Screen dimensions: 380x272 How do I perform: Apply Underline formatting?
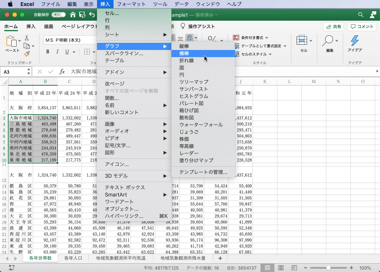coord(67,51)
